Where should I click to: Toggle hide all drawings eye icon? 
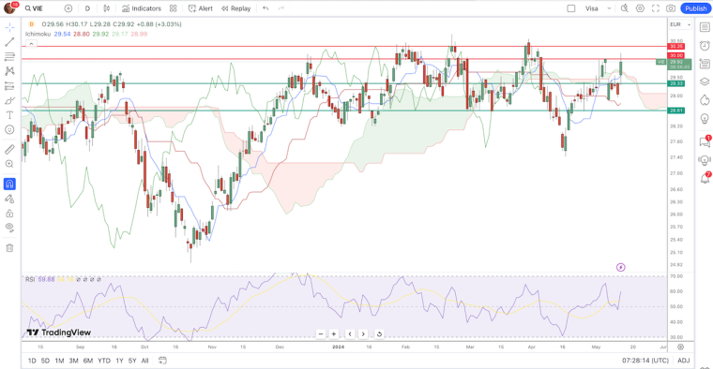coord(9,228)
